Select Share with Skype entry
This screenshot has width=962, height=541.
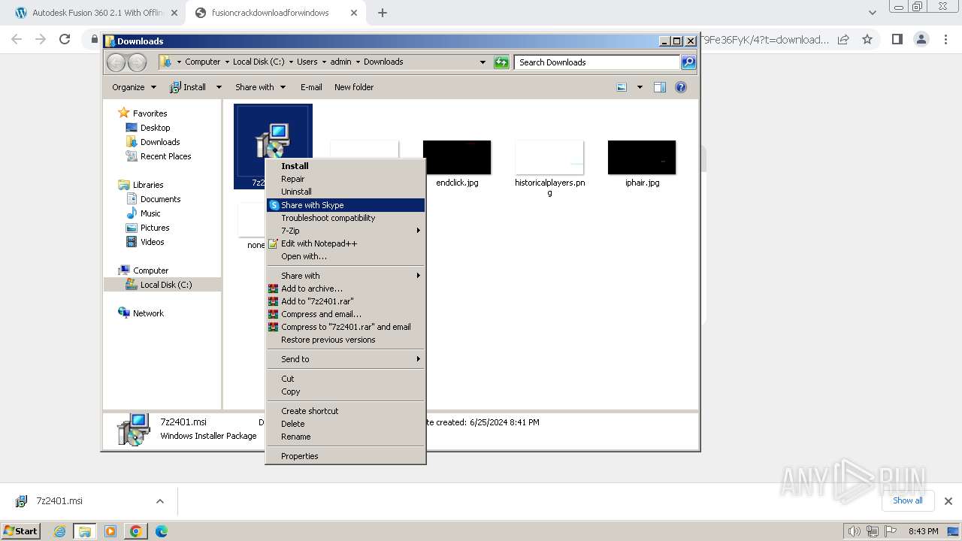point(346,205)
